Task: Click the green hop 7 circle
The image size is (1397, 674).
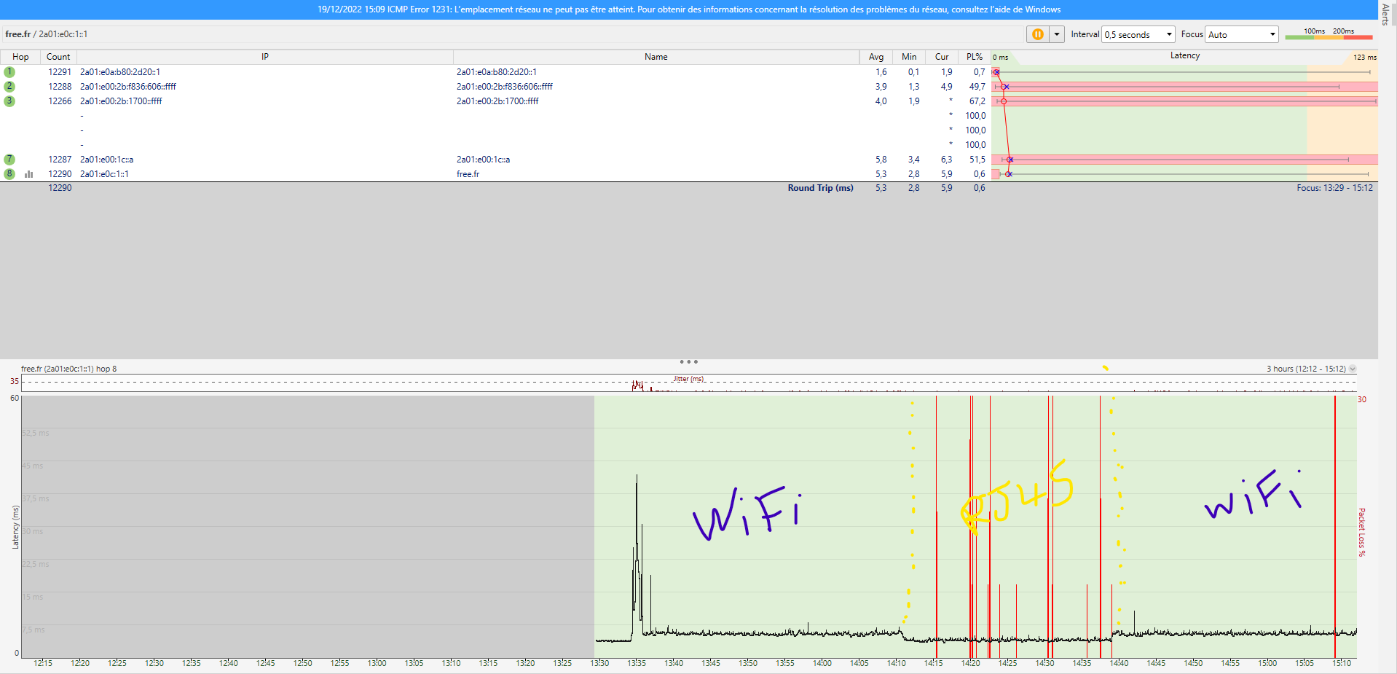Action: click(x=9, y=160)
